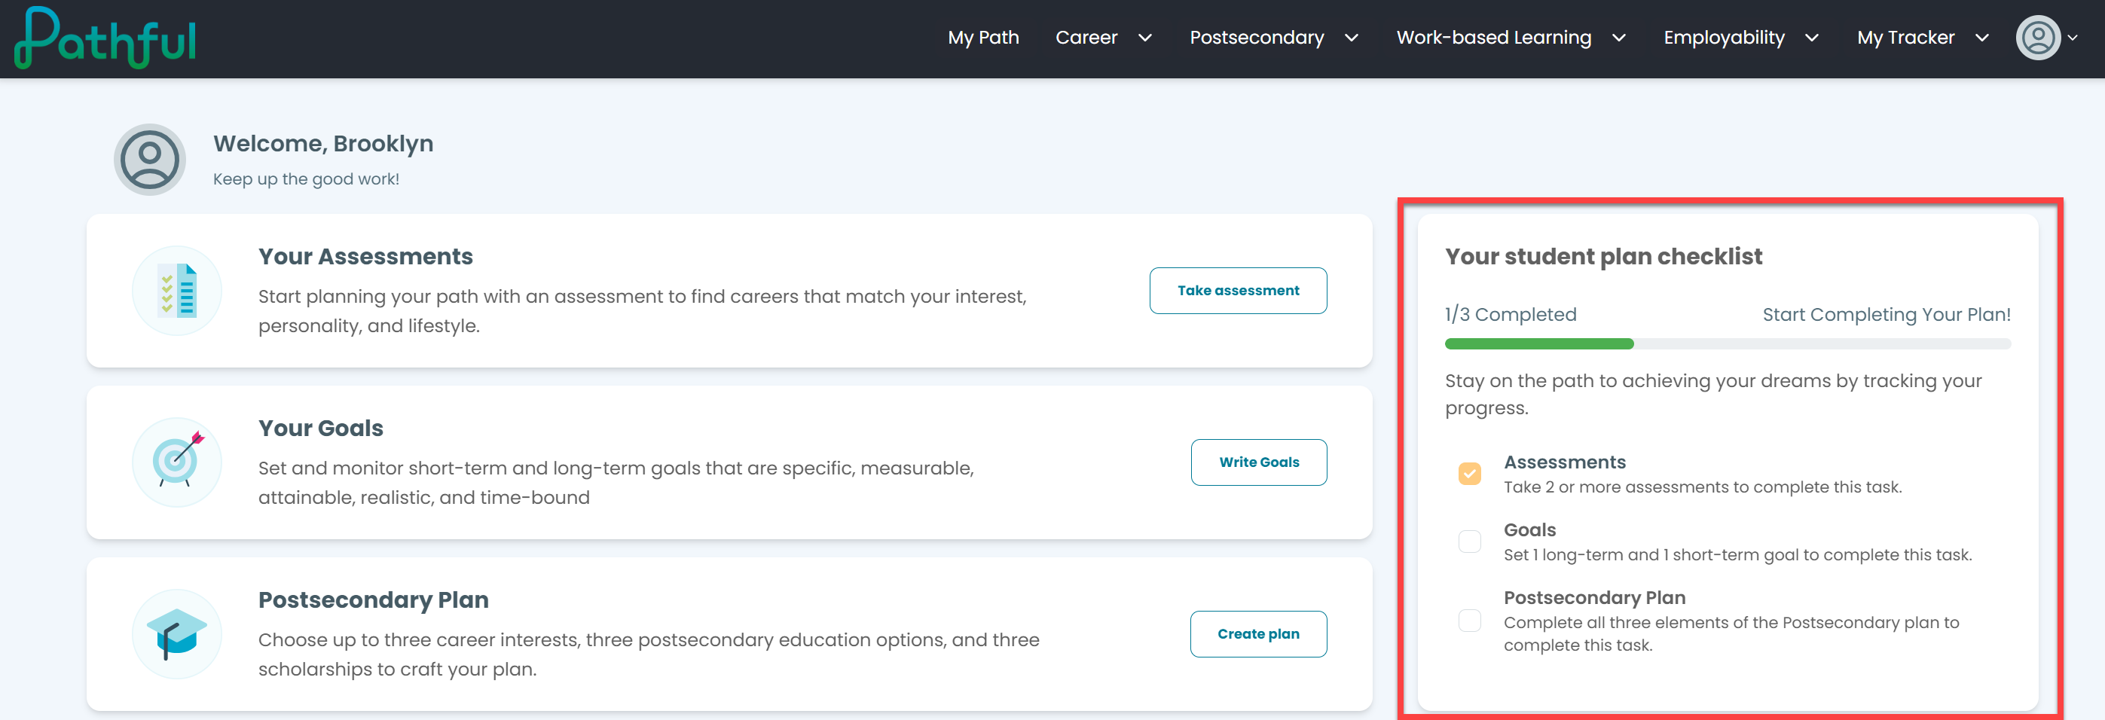Expand the Career dropdown chevron
Screen dimensions: 2105x720
(1145, 38)
